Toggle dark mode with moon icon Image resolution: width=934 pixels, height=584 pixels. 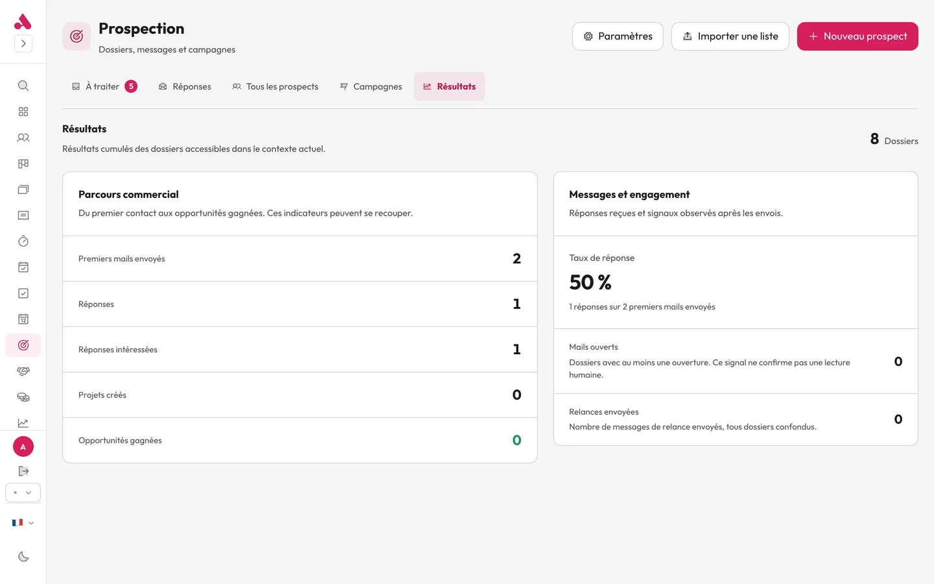pyautogui.click(x=23, y=556)
